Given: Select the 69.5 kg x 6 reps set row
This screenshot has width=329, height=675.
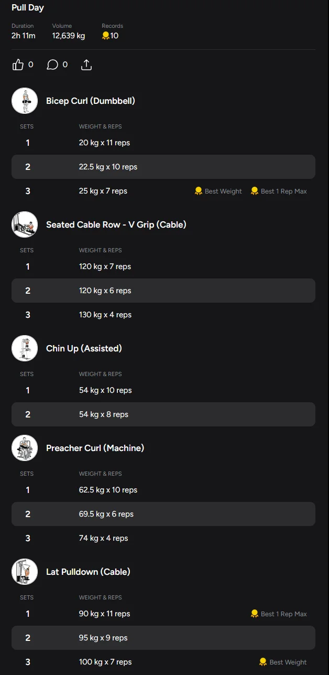Looking at the screenshot, I should pyautogui.click(x=163, y=514).
